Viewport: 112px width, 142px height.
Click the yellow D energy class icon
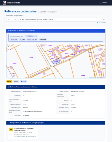pos(11,130)
